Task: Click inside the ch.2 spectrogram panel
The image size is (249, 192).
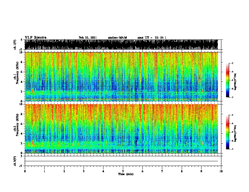Action: click(x=121, y=129)
